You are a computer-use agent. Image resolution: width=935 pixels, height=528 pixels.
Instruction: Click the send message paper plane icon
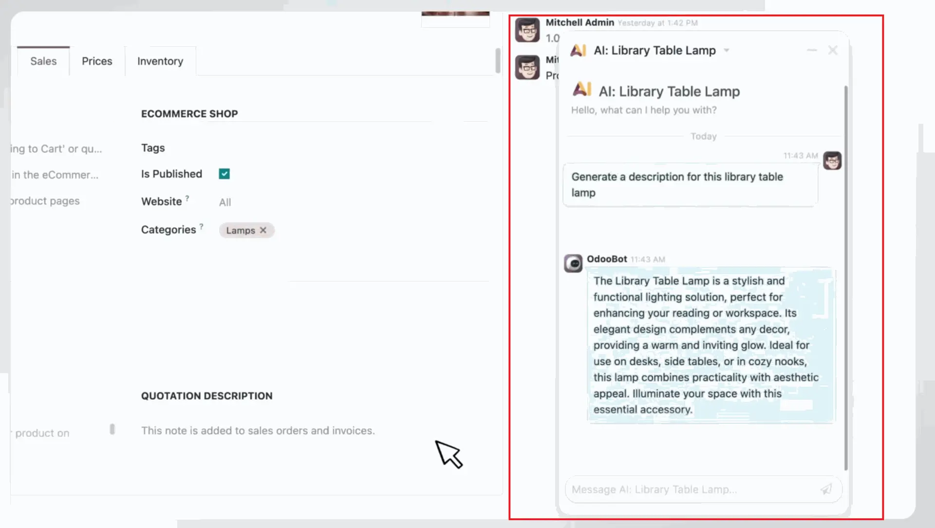826,489
